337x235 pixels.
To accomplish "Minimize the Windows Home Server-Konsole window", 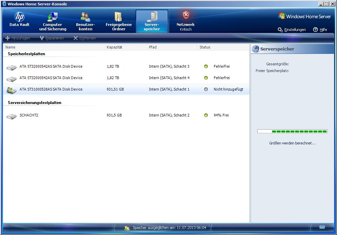I will pyautogui.click(x=321, y=4).
